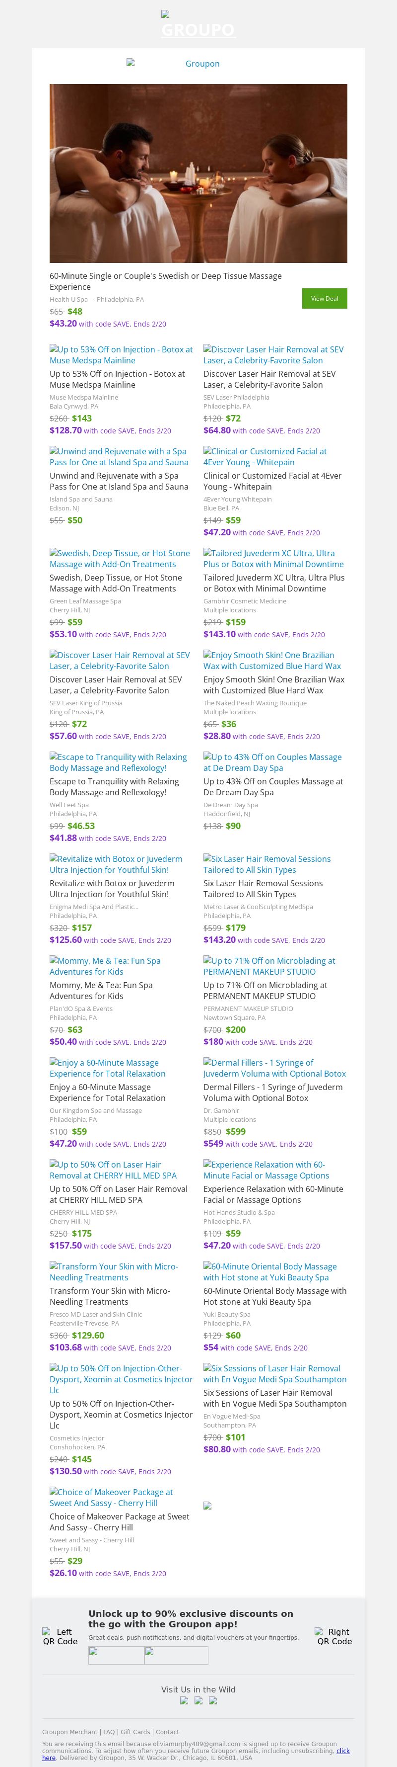397x1767 pixels.
Task: Click the Left QR Code image
Action: coord(60,1636)
